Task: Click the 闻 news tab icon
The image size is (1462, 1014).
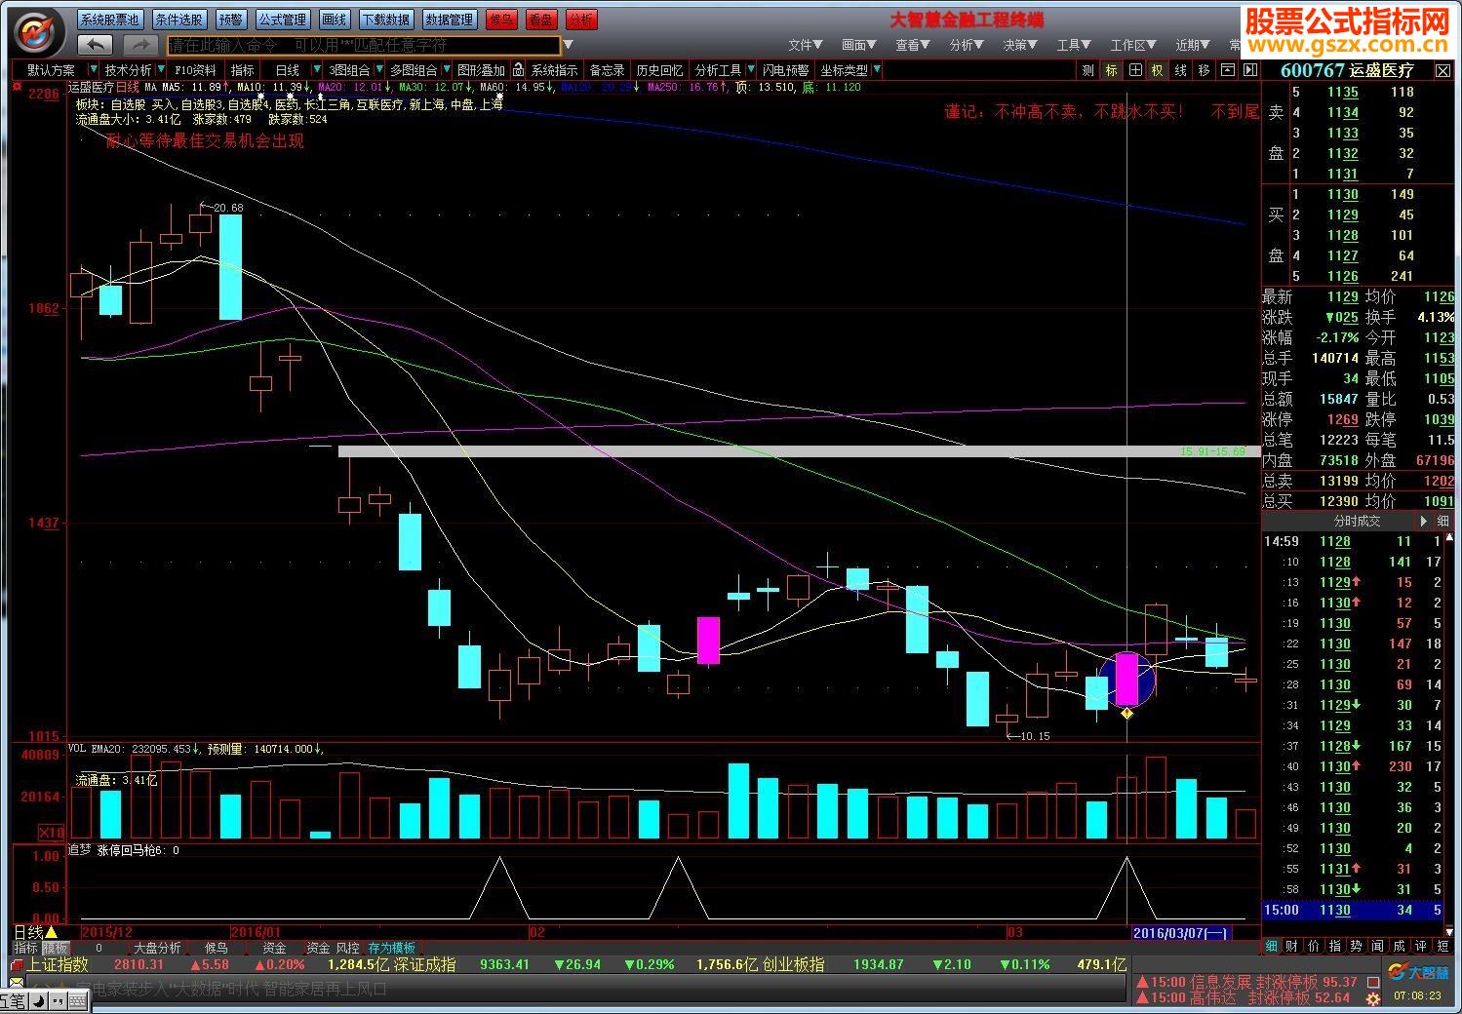Action: [x=1377, y=946]
